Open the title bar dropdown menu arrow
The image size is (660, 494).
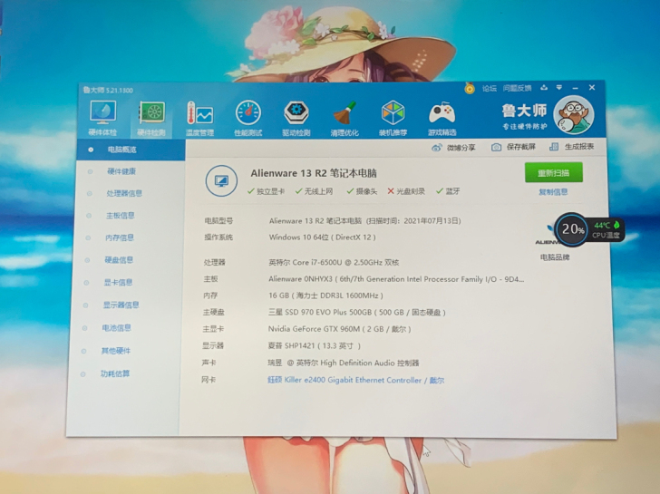tap(559, 88)
